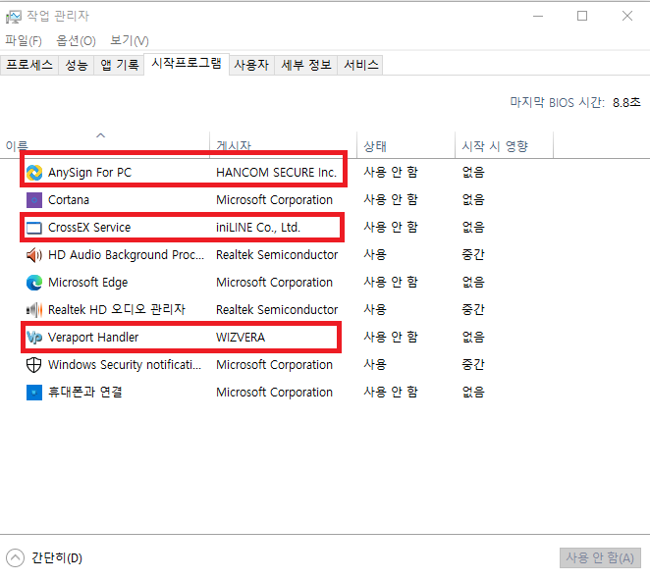This screenshot has width=650, height=580.
Task: Switch to the 성능 tab
Action: pyautogui.click(x=77, y=65)
